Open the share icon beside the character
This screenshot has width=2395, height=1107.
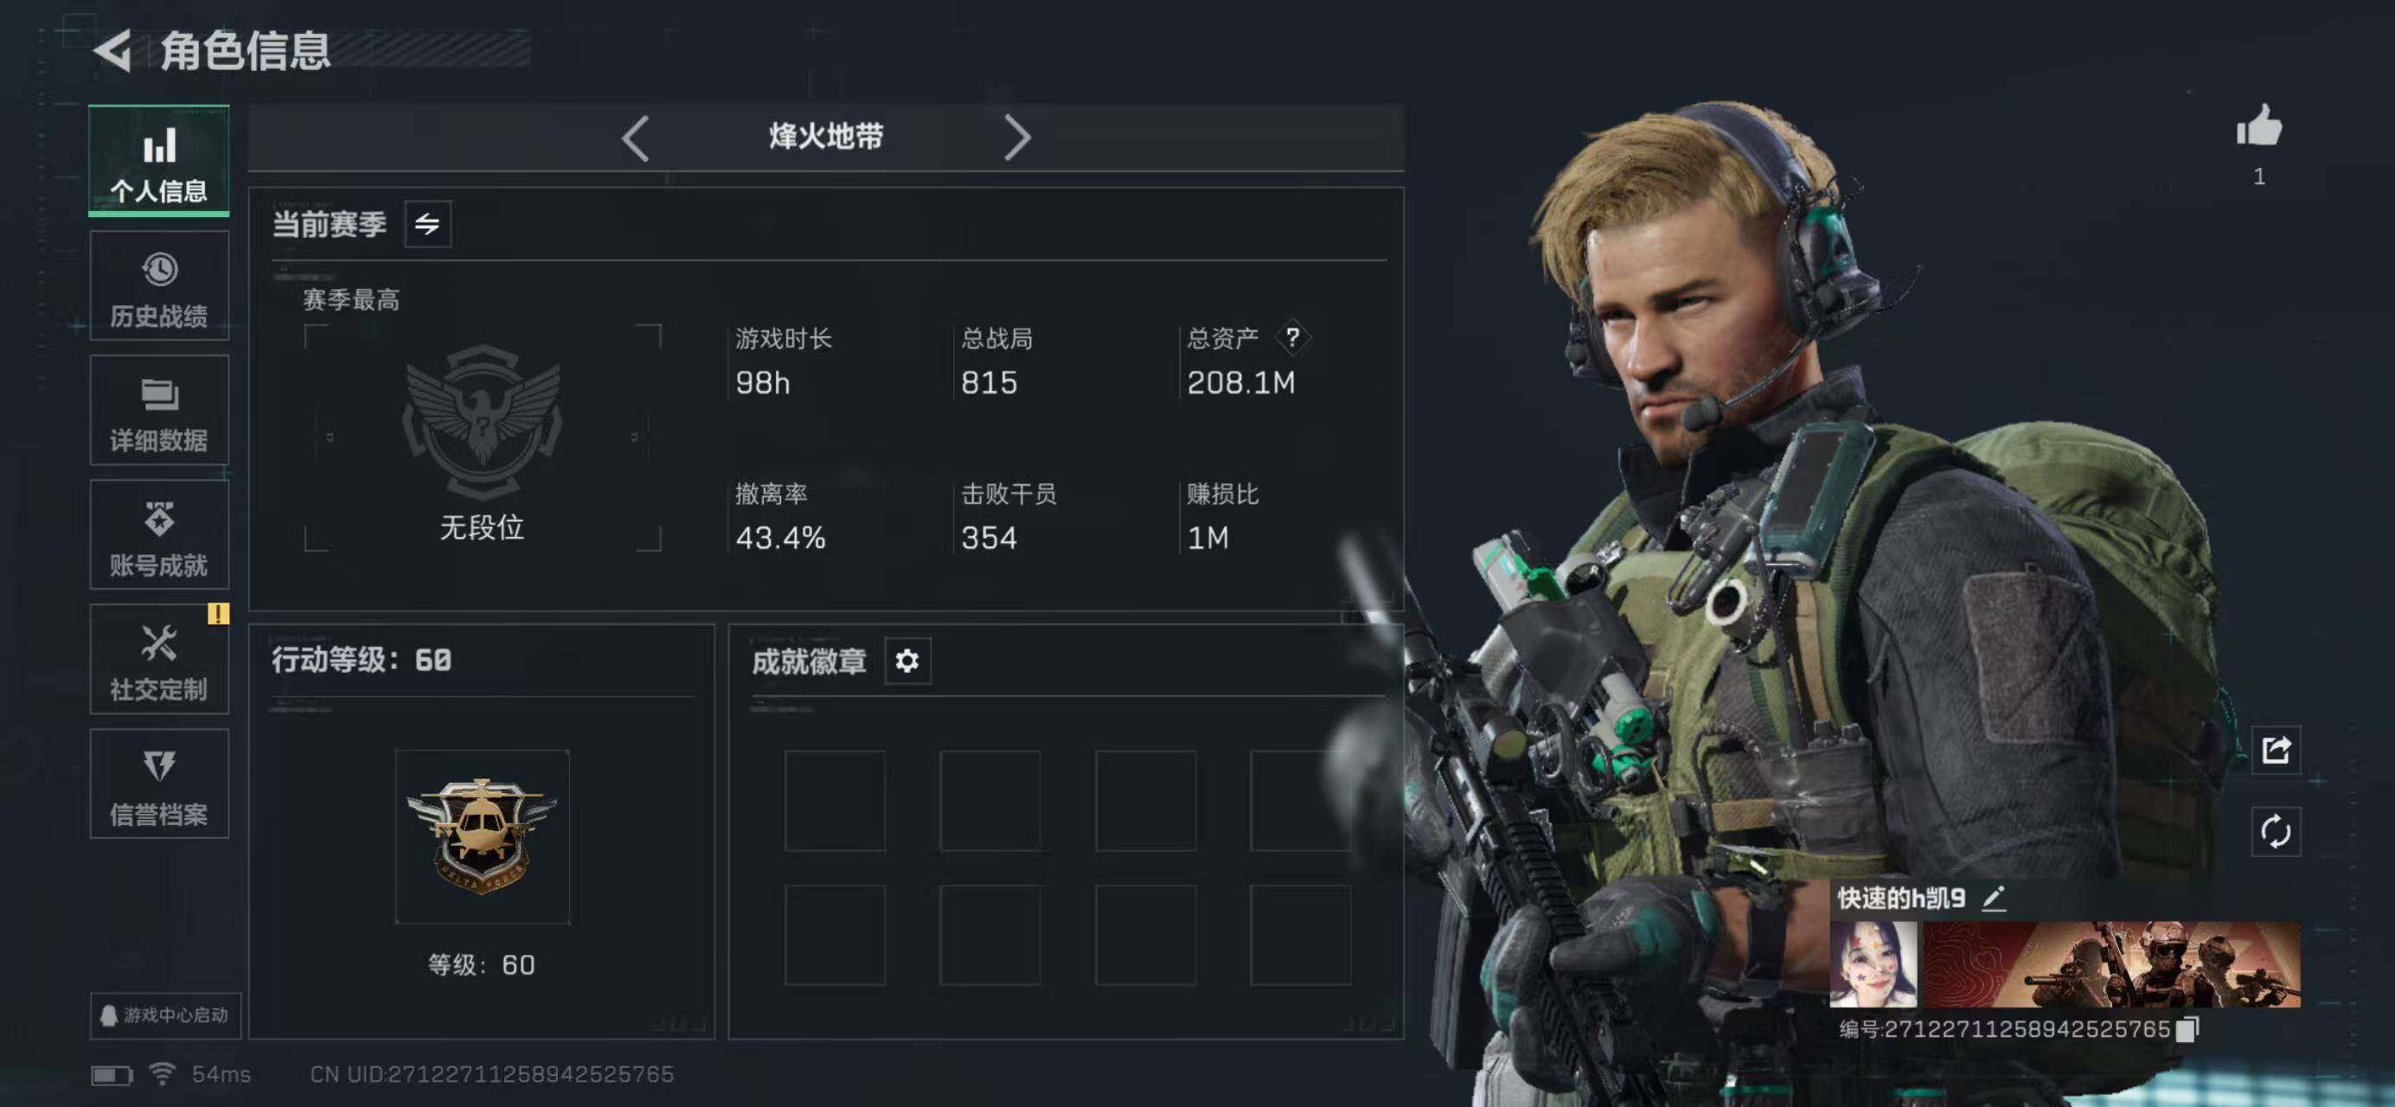click(2275, 749)
